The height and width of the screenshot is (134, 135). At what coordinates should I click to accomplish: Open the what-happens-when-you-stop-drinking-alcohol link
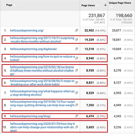click(x=42, y=93)
